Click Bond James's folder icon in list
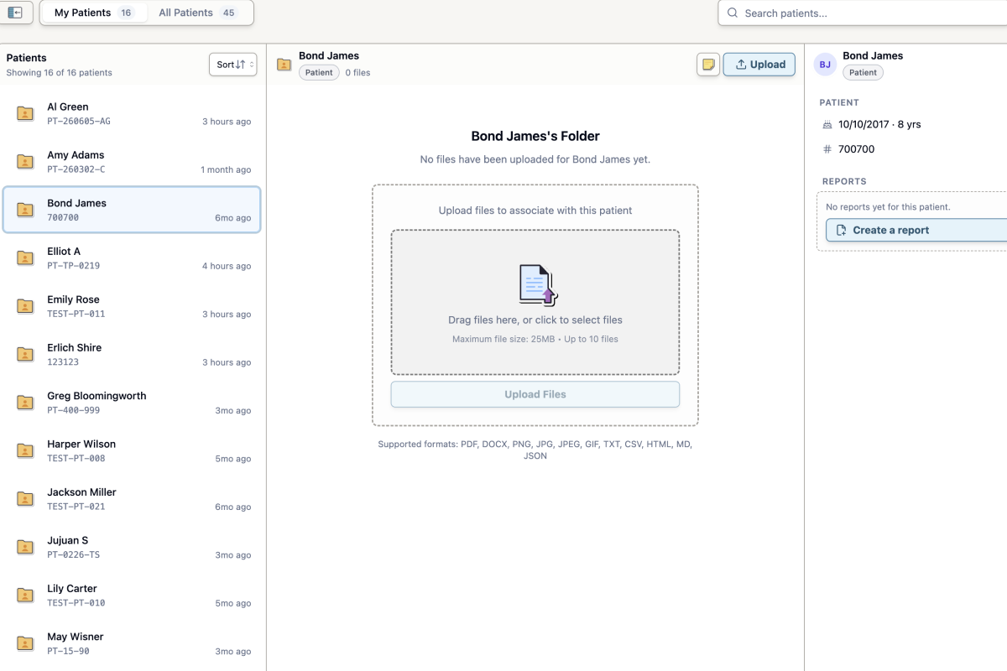The height and width of the screenshot is (671, 1007). pyautogui.click(x=25, y=210)
